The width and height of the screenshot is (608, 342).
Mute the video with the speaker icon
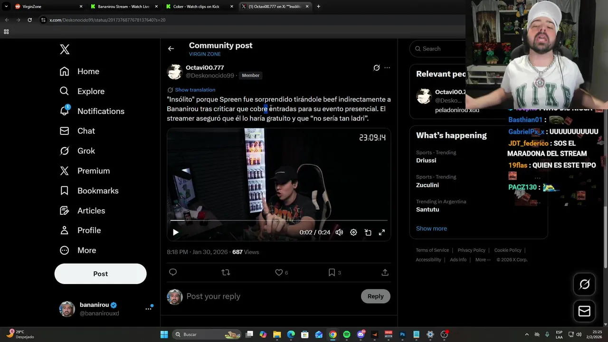(x=339, y=232)
